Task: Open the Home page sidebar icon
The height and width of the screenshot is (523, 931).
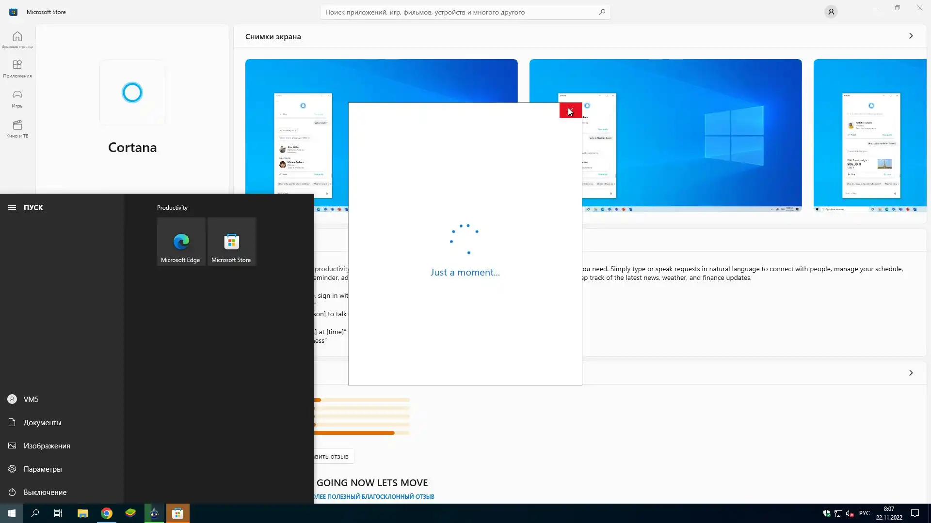Action: pos(17,39)
